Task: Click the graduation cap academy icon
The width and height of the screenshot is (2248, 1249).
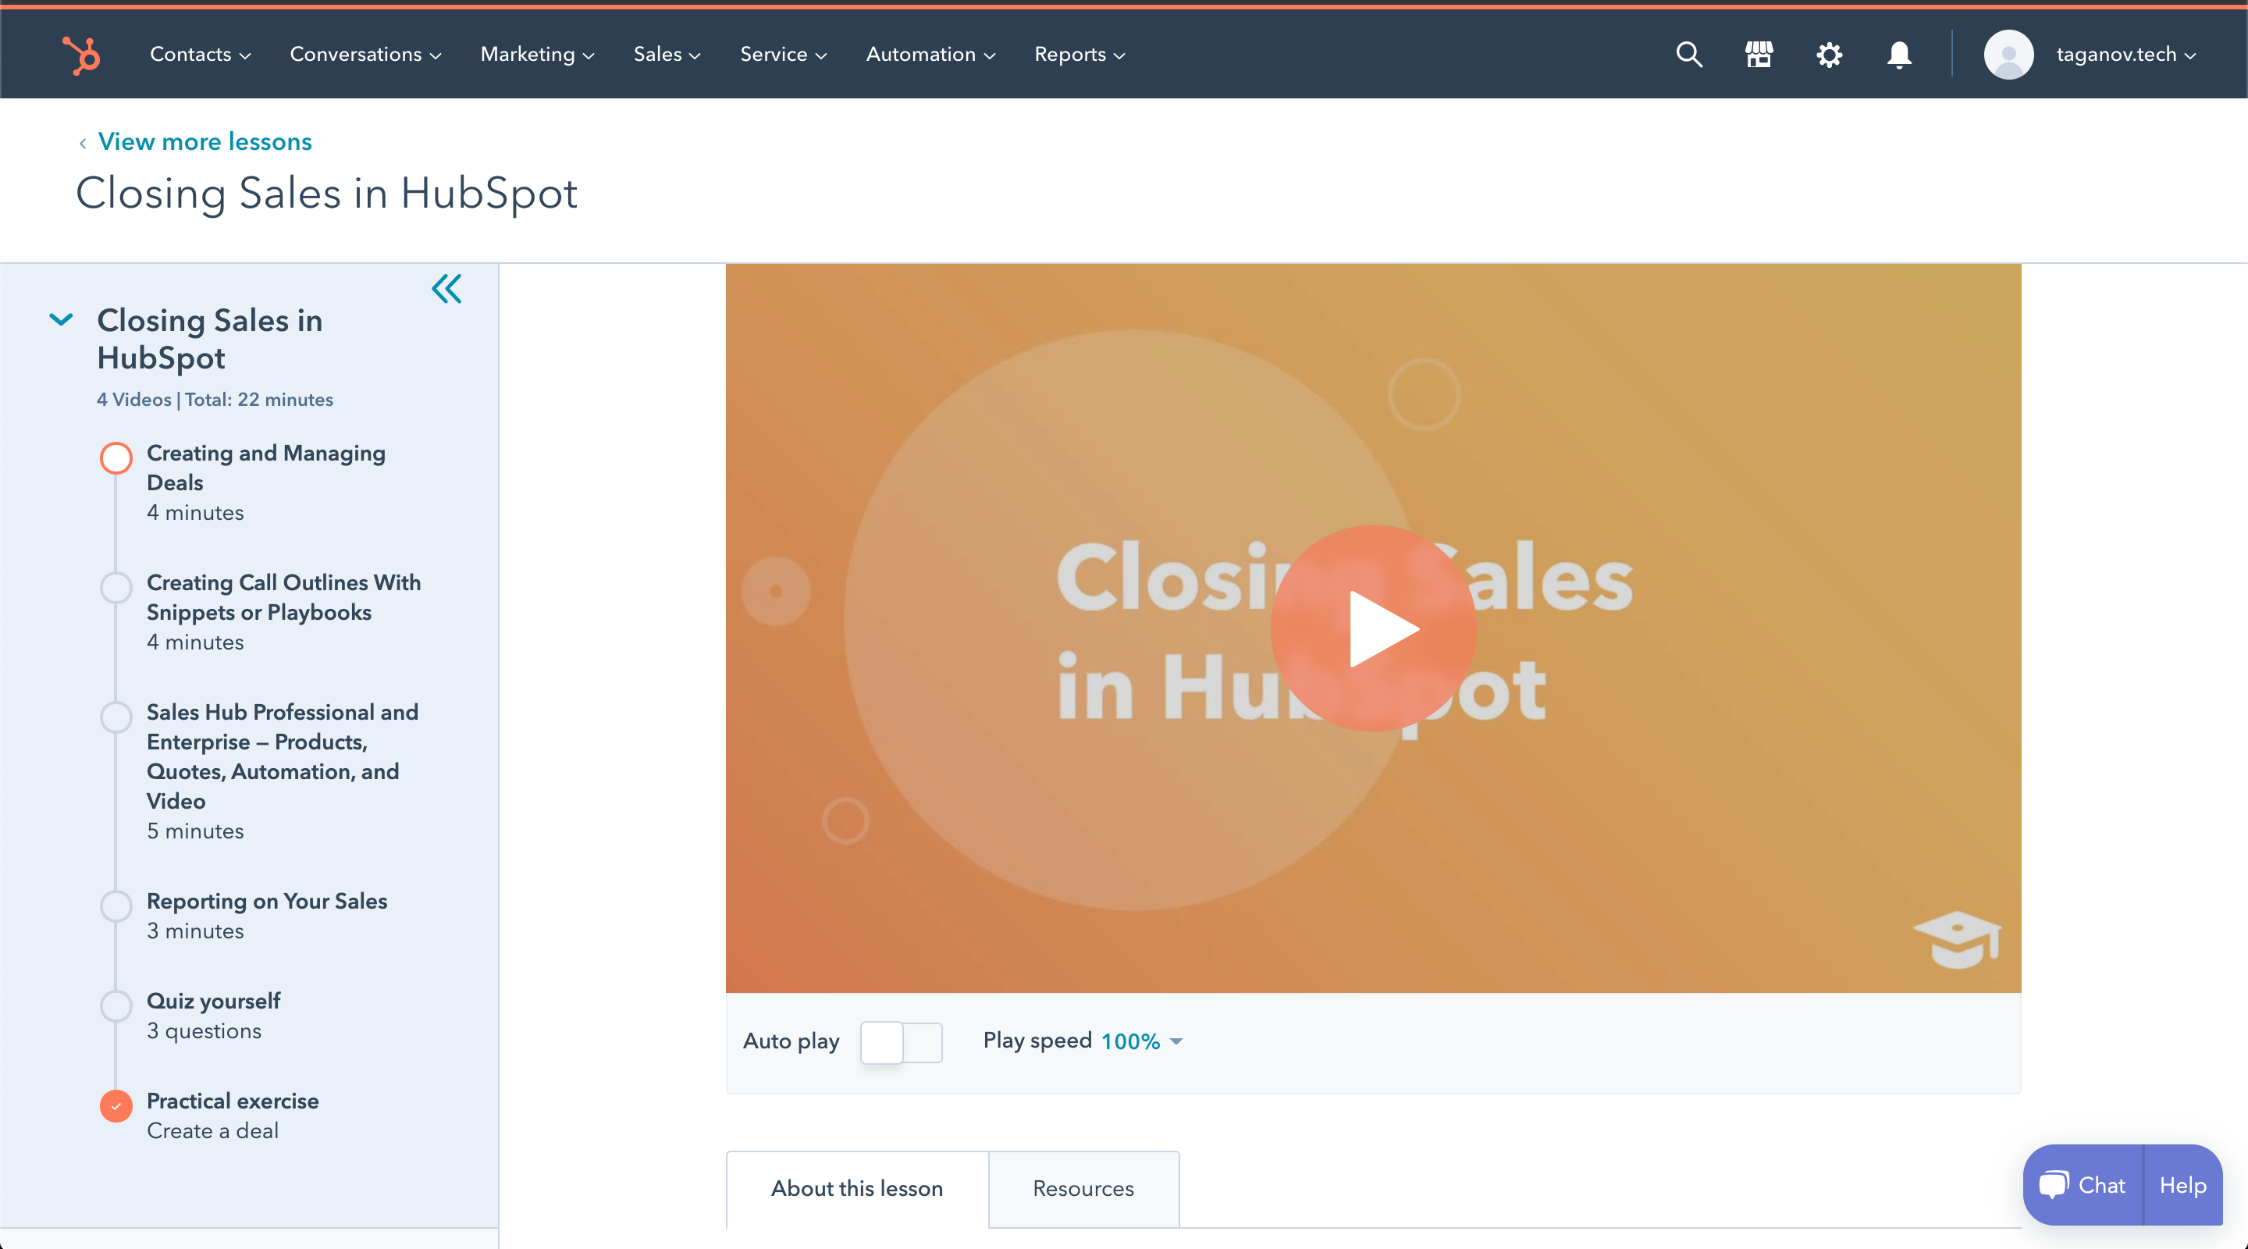Action: pyautogui.click(x=1958, y=940)
